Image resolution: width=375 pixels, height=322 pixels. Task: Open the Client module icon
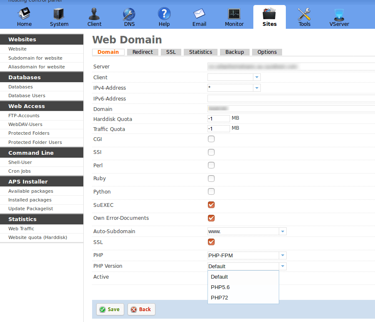[94, 15]
